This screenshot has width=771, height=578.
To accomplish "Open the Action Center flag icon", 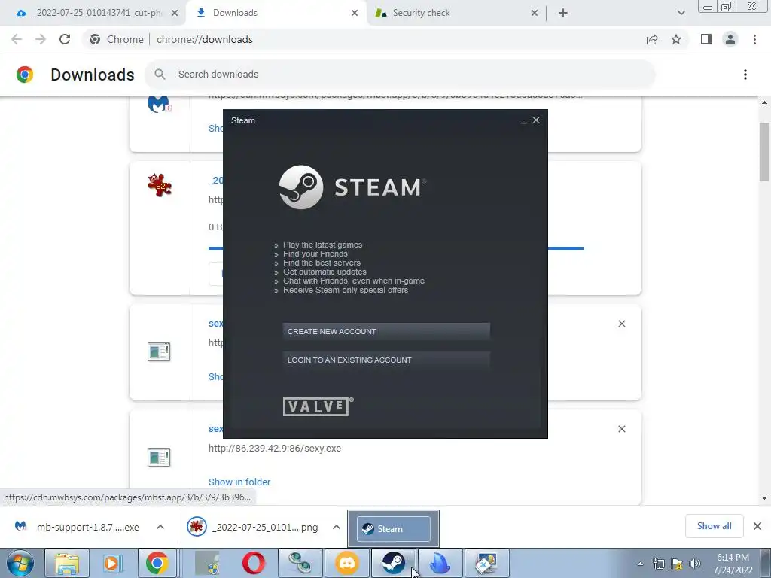I will pyautogui.click(x=677, y=564).
